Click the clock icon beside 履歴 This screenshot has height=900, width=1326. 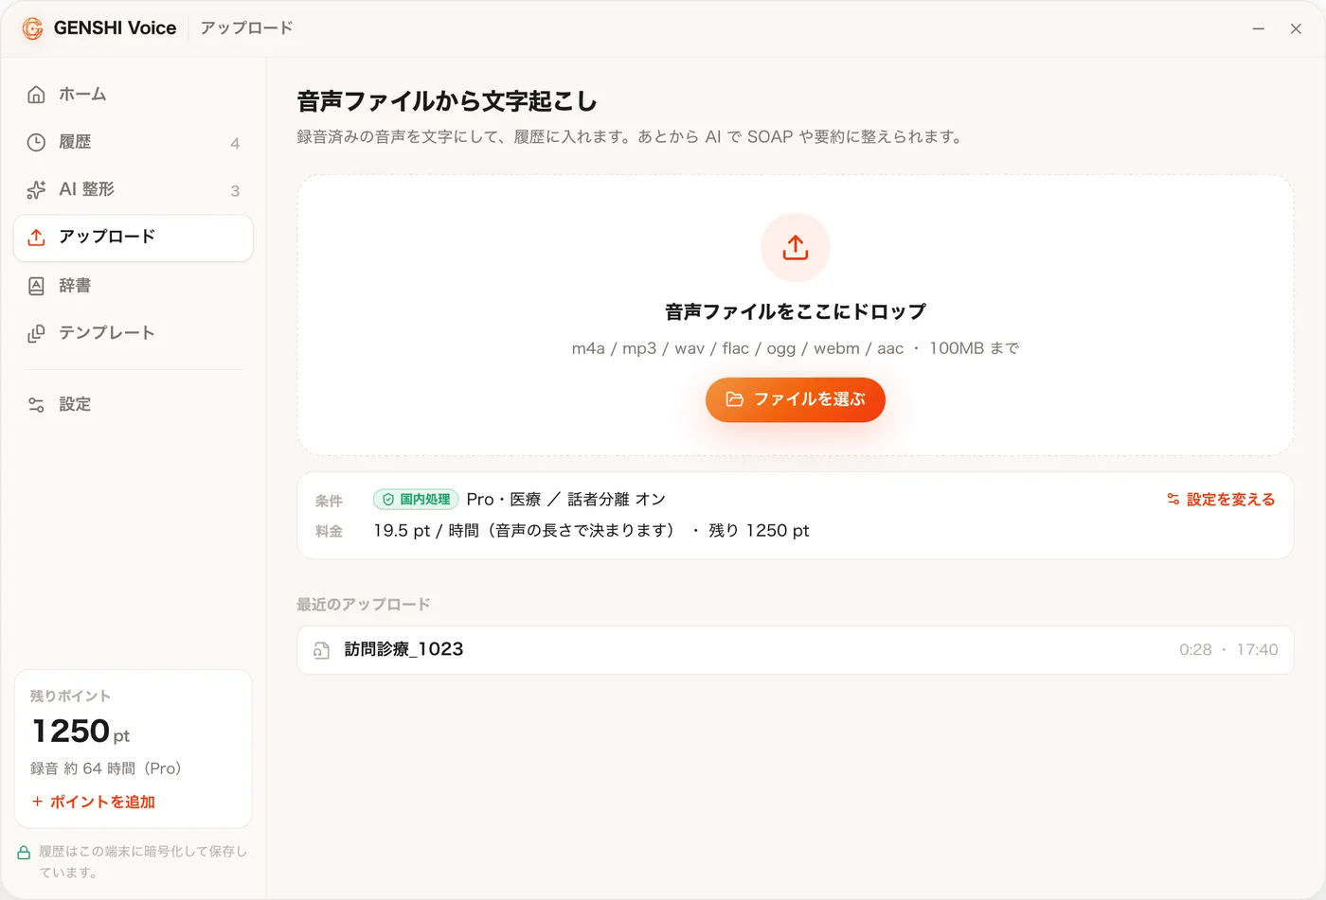(x=36, y=142)
